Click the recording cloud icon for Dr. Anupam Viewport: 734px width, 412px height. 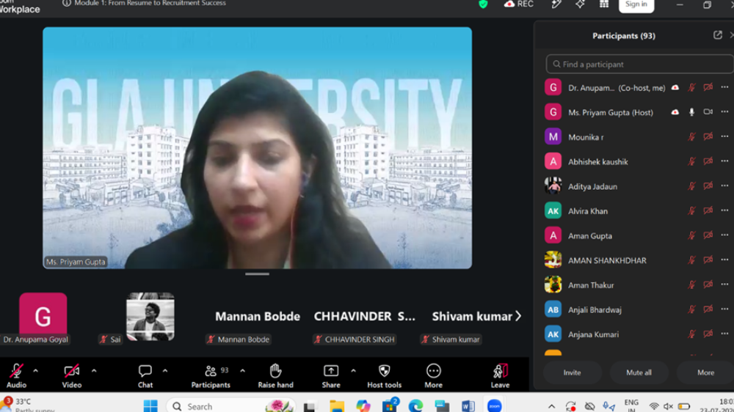(x=675, y=87)
